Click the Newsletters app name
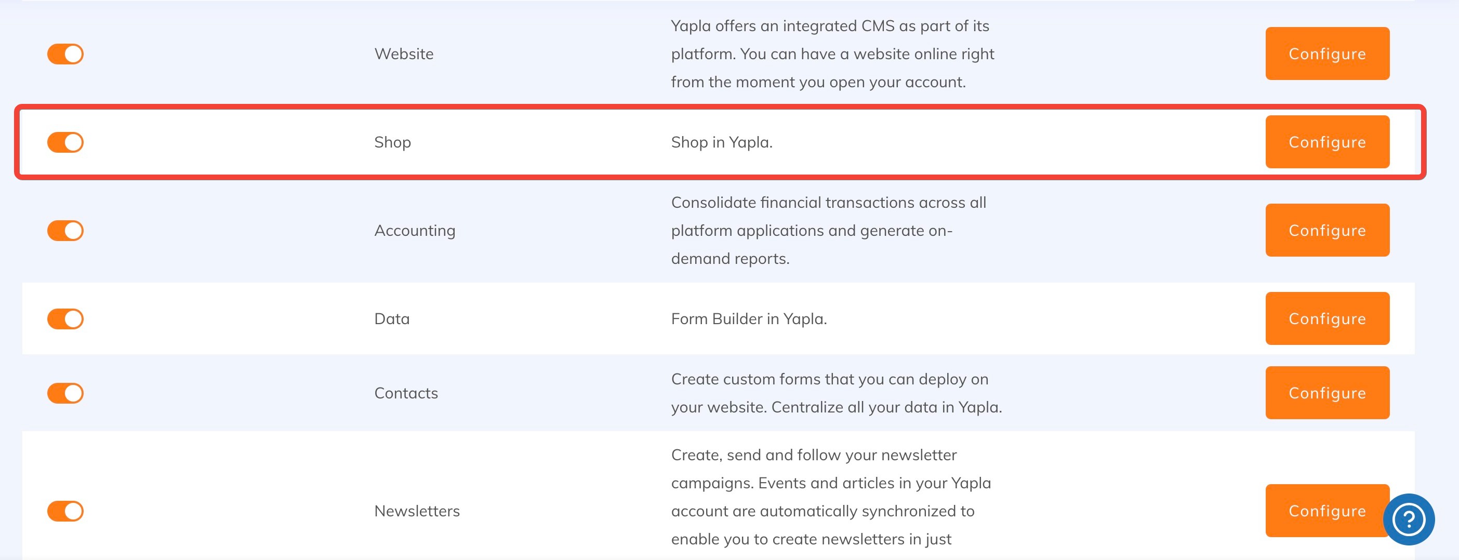 click(416, 511)
